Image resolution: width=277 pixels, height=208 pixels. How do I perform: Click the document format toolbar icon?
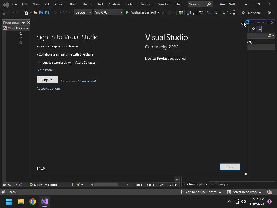[x=215, y=12]
